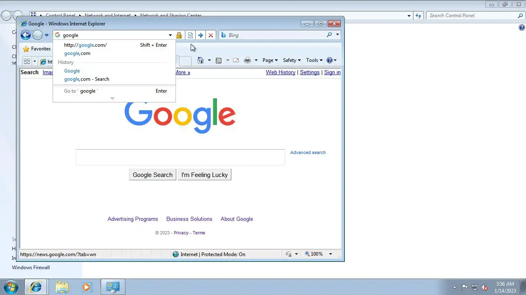Select the 'google,com' suggestion entry
Viewport: 526px width, 295px height.
pyautogui.click(x=114, y=53)
